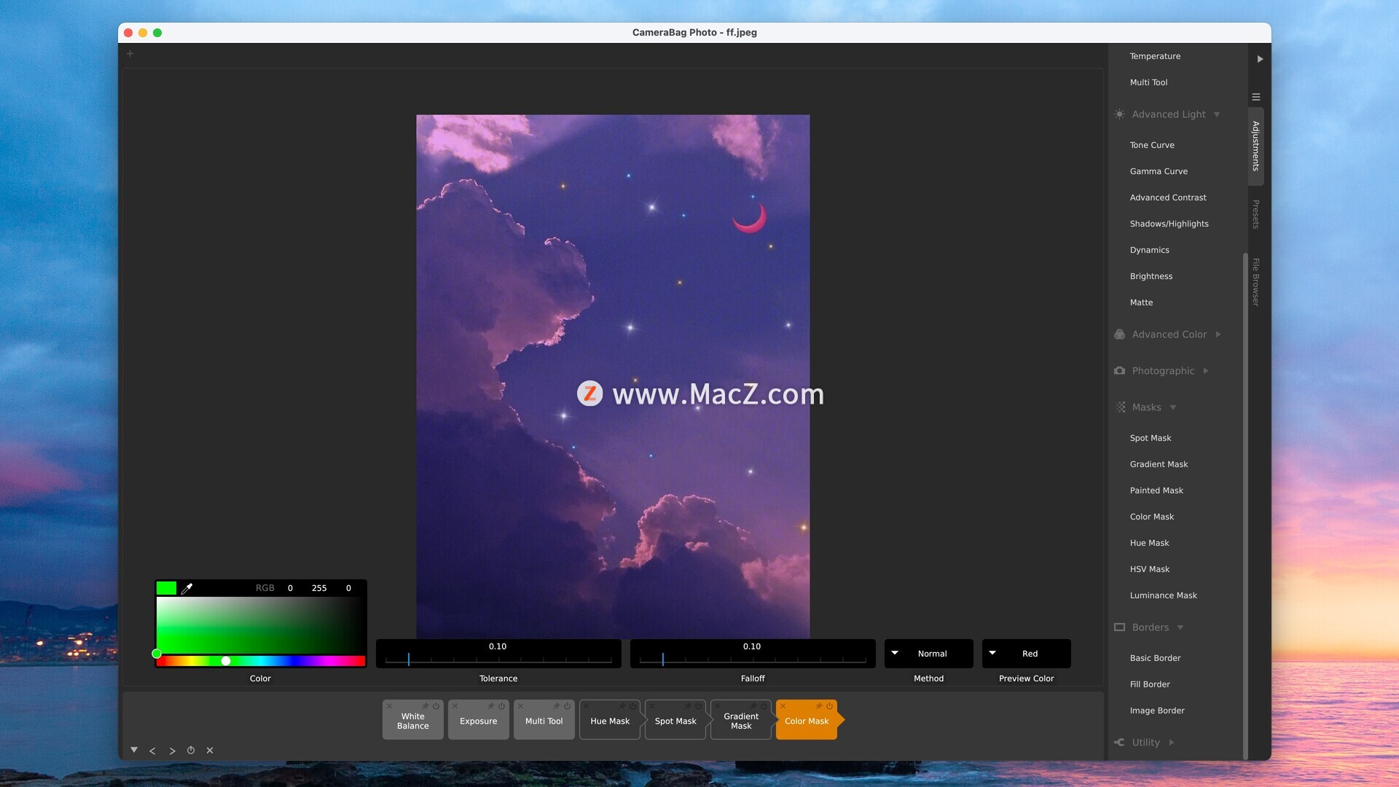Pin the White Balance tile
1399x787 pixels.
[426, 706]
